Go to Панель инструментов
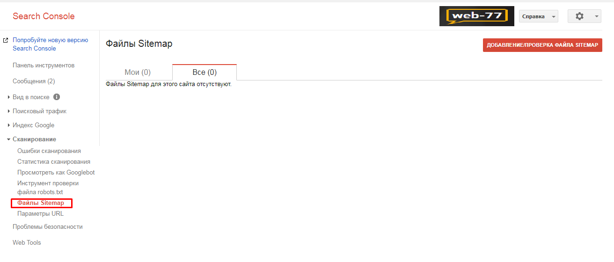 [44, 65]
